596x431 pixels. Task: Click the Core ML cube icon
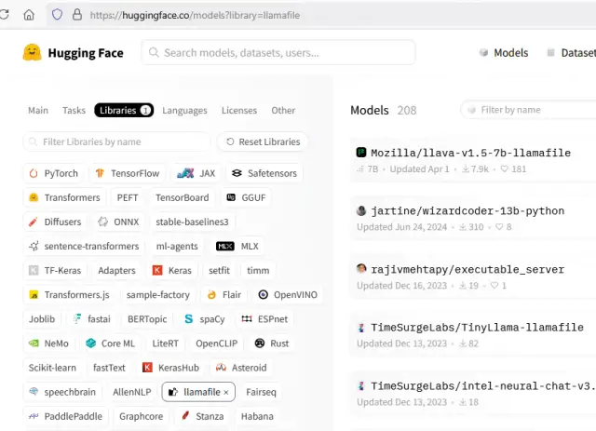(x=91, y=343)
